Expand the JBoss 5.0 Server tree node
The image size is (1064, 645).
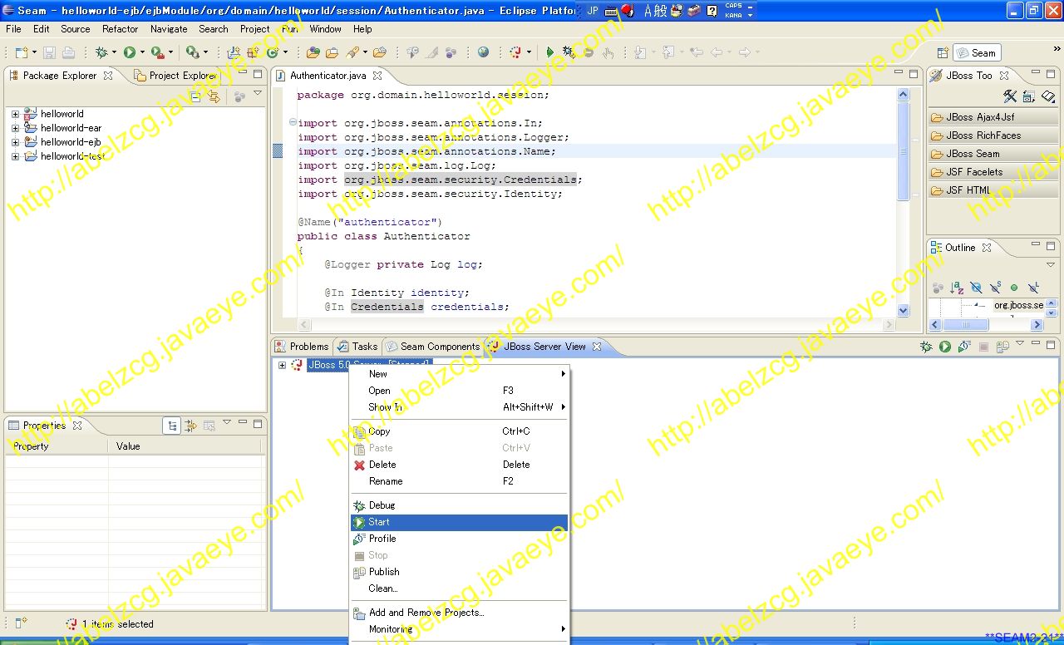point(282,365)
